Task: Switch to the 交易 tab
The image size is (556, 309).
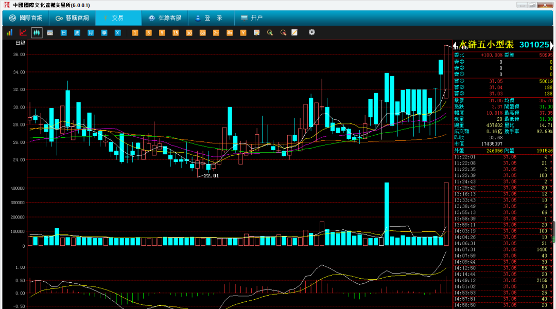Action: pos(118,17)
